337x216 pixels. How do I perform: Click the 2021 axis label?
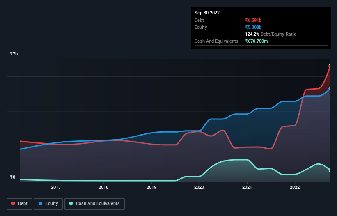pyautogui.click(x=247, y=187)
